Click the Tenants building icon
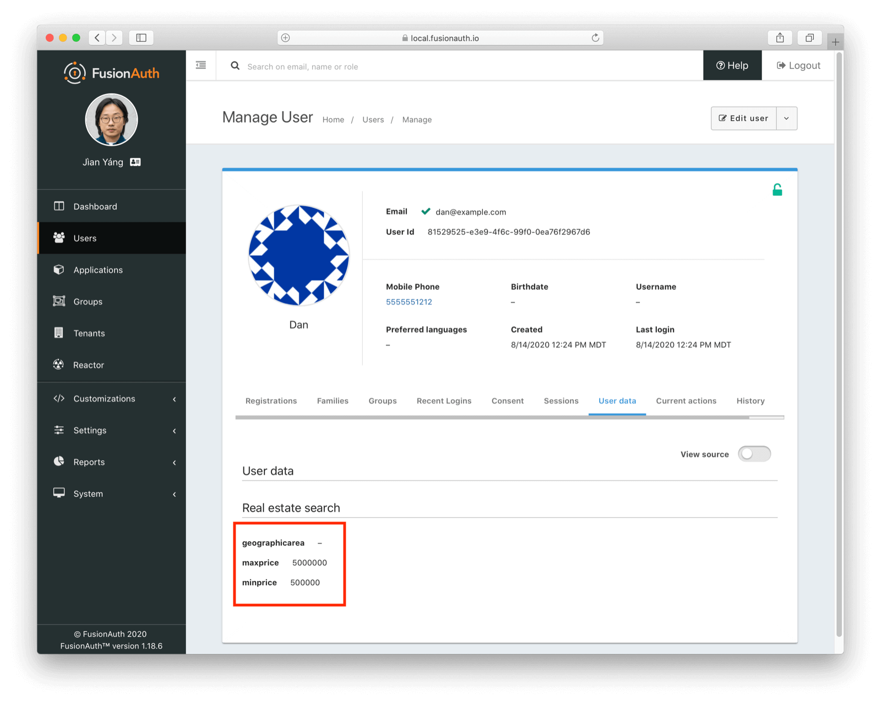Screen dimensions: 881x703 pos(59,333)
